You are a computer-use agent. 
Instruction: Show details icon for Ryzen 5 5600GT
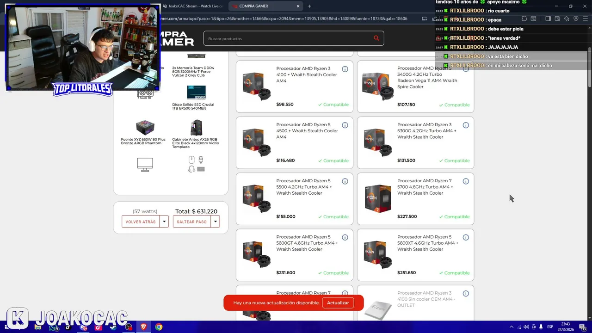345,237
